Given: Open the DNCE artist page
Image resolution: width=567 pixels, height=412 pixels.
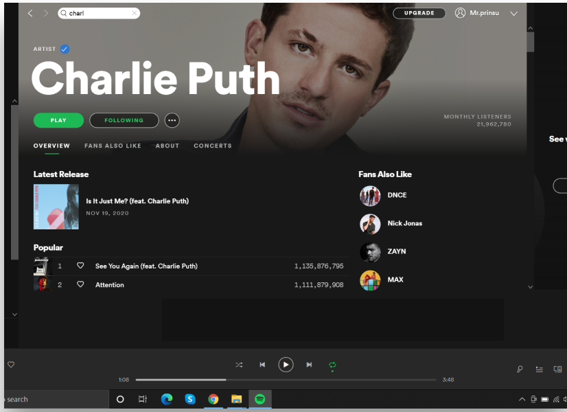Looking at the screenshot, I should coord(397,195).
